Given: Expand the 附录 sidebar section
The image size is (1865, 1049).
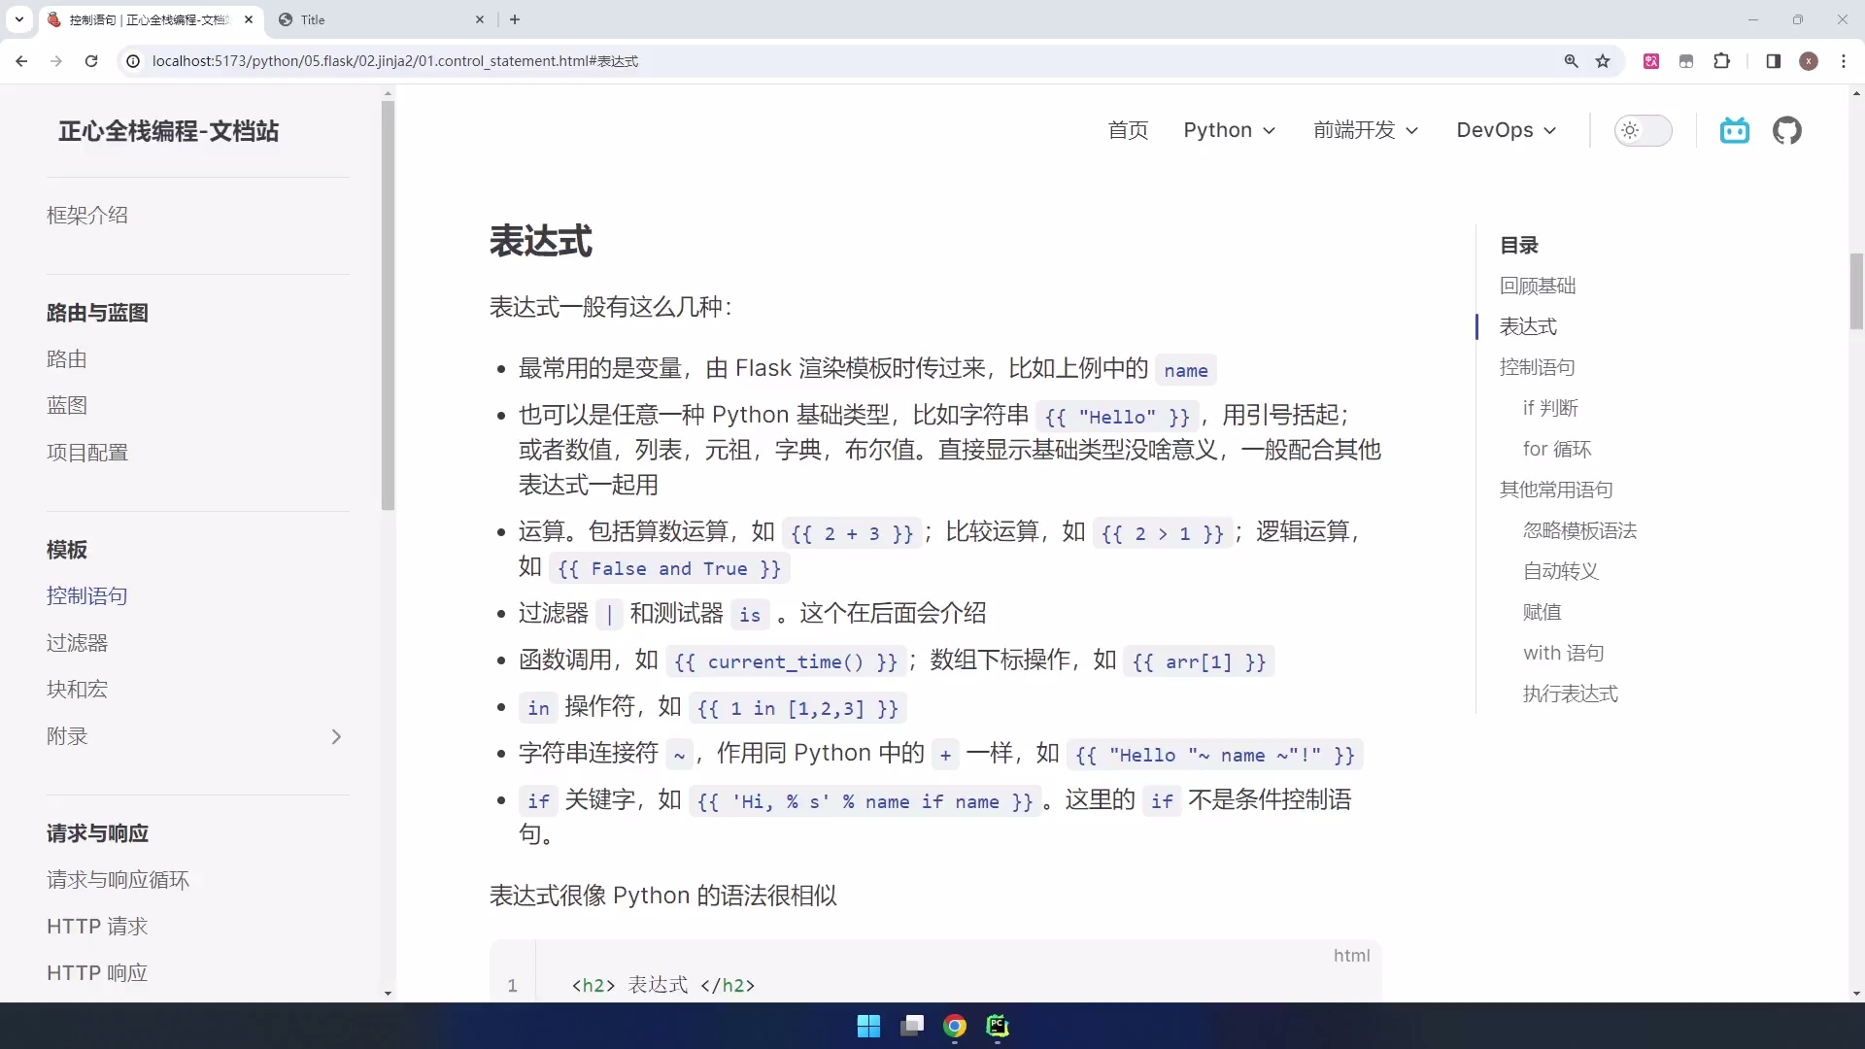Looking at the screenshot, I should coord(336,736).
